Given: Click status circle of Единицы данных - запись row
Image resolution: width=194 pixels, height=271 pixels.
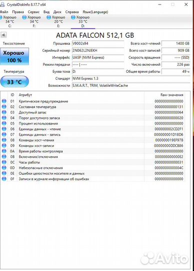Looking at the screenshot, I should click(4, 134).
